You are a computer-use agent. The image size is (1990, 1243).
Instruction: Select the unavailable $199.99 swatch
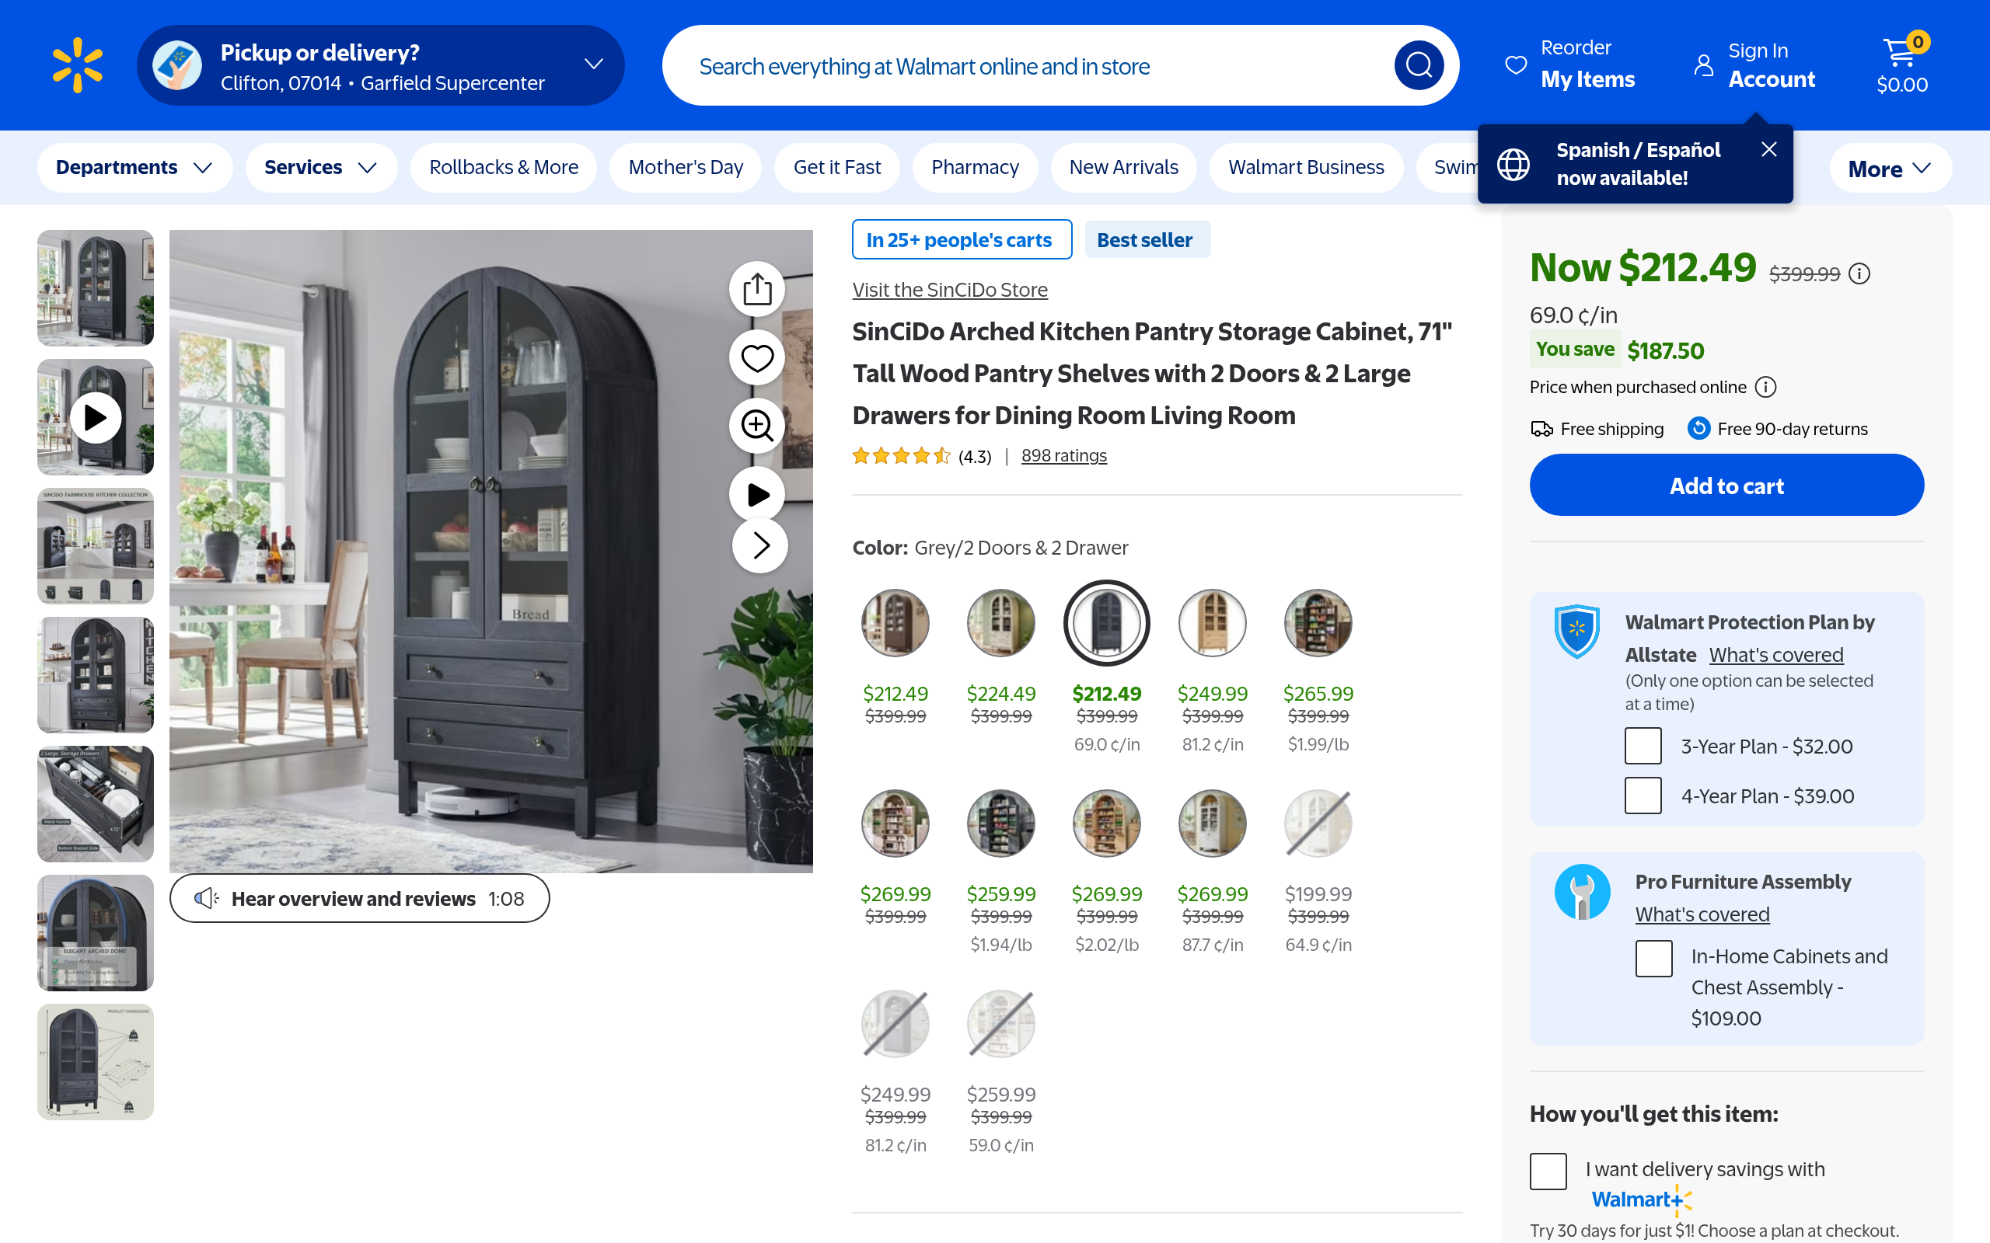(x=1318, y=823)
